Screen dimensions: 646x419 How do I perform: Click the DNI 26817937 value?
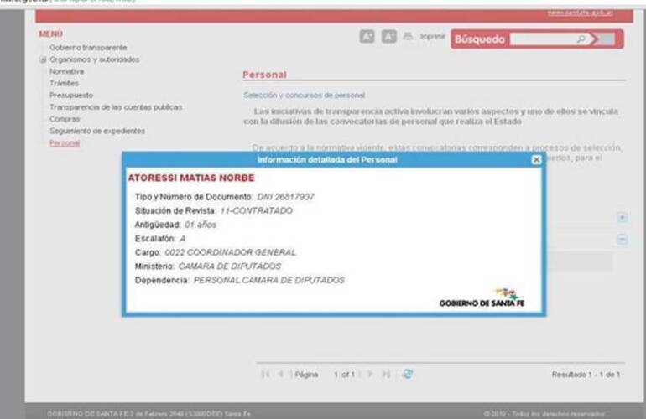pyautogui.click(x=285, y=197)
